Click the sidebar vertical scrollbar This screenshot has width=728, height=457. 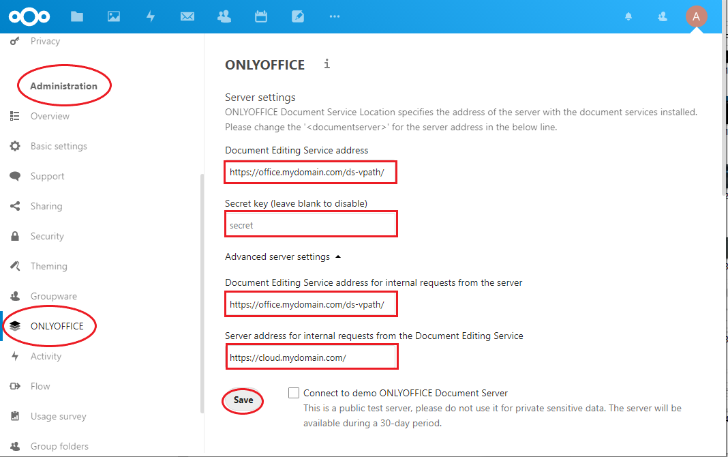pos(202,293)
